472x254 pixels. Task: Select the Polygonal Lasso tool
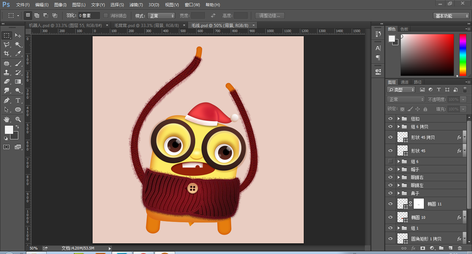pos(7,44)
